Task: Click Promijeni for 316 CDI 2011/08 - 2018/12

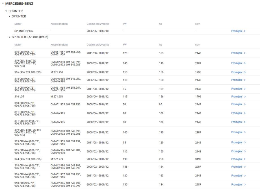Action: [238, 53]
